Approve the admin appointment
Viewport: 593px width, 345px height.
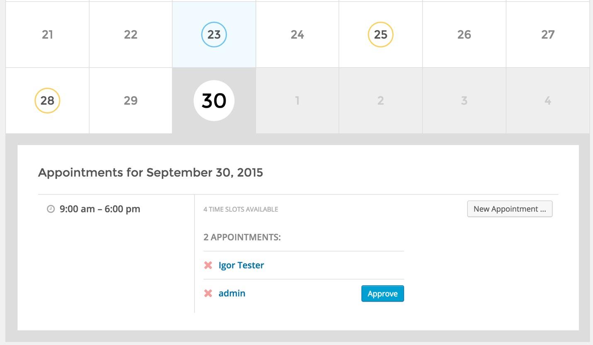pyautogui.click(x=382, y=294)
